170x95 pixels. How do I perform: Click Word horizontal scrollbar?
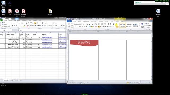[x=107, y=81]
